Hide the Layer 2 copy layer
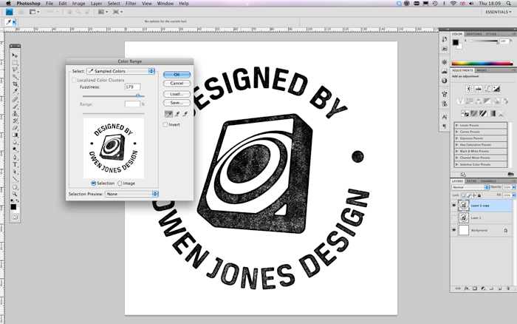The image size is (517, 324). click(453, 206)
